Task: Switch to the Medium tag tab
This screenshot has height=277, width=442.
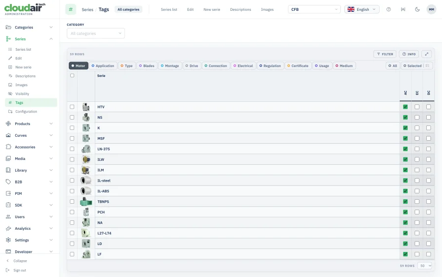Action: tap(344, 66)
